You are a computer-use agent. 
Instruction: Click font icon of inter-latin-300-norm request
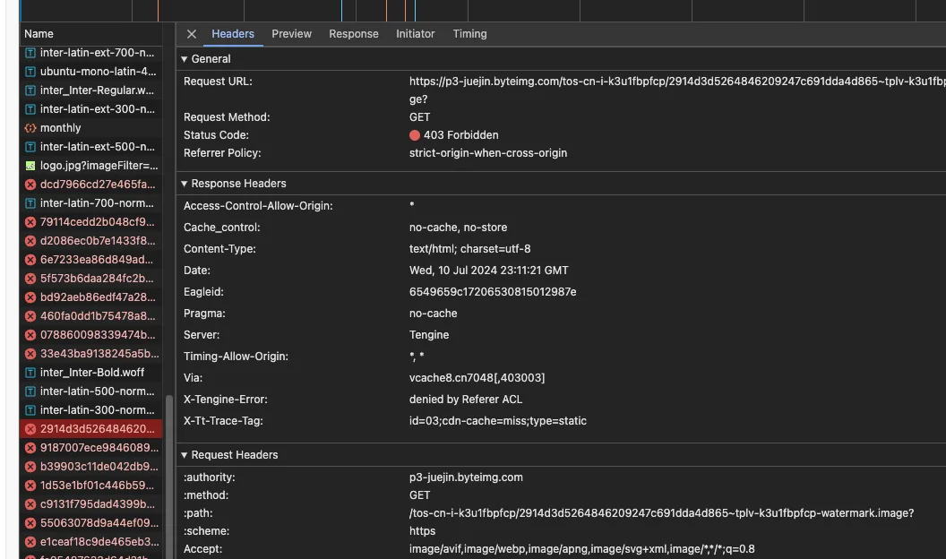point(30,410)
